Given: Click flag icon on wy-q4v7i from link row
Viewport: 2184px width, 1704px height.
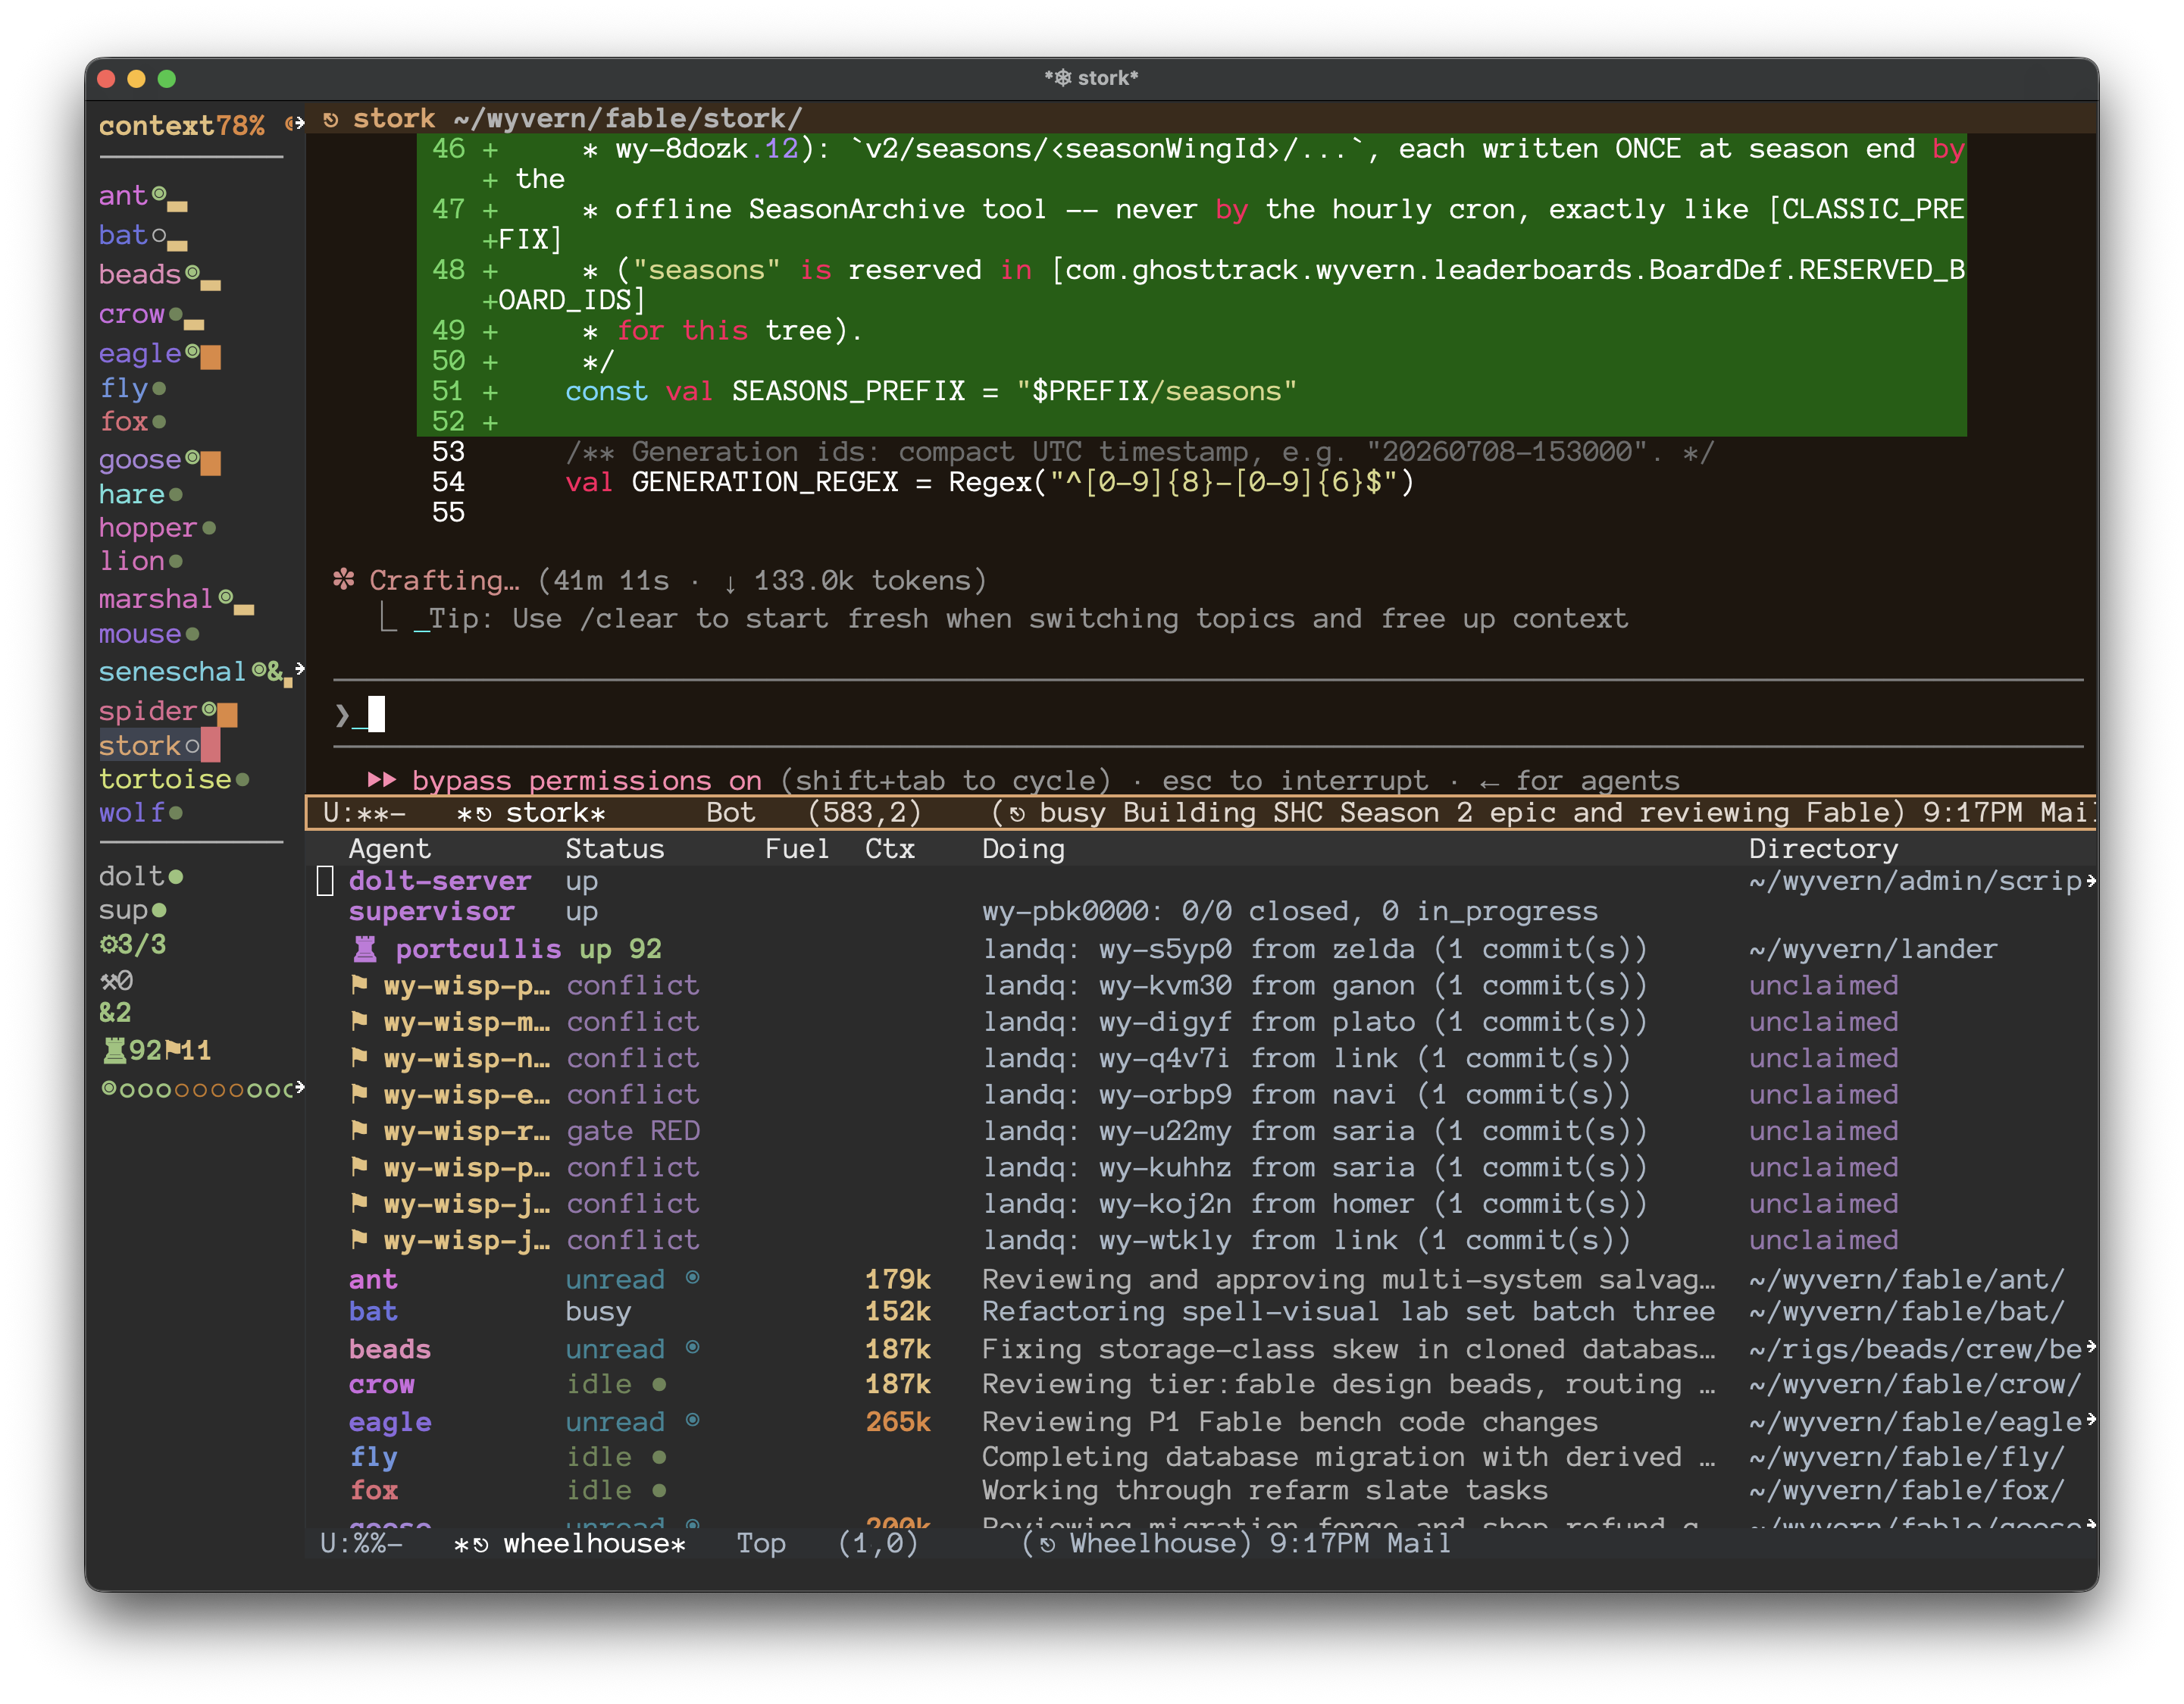Looking at the screenshot, I should [x=359, y=1058].
